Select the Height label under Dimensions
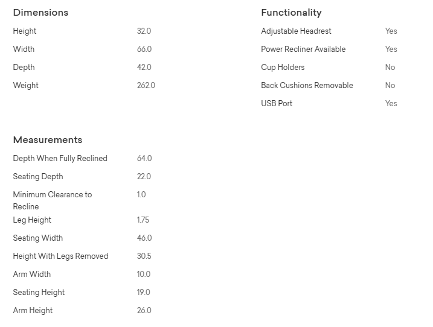The width and height of the screenshot is (433, 327). 25,31
